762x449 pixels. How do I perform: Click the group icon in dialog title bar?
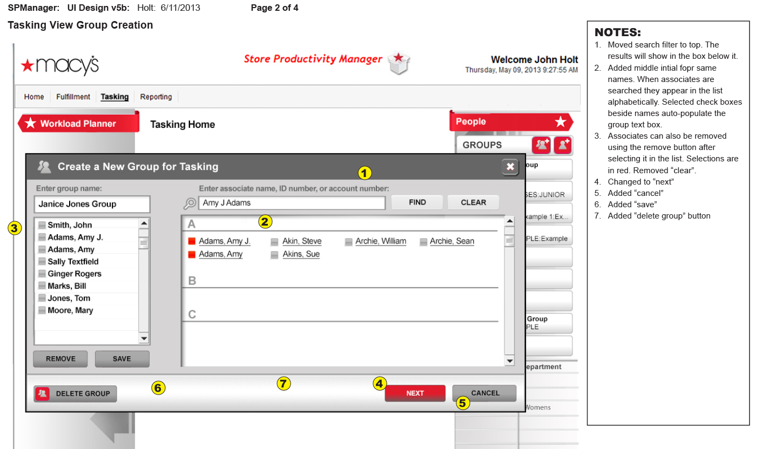44,167
